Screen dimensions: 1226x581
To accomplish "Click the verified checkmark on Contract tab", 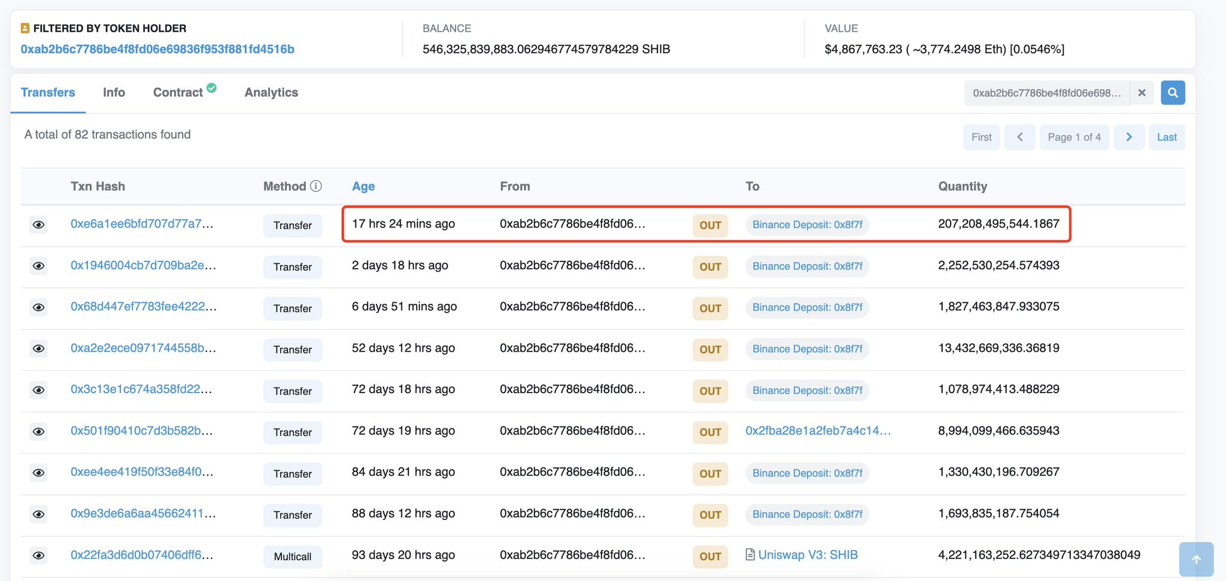I will click(x=211, y=87).
